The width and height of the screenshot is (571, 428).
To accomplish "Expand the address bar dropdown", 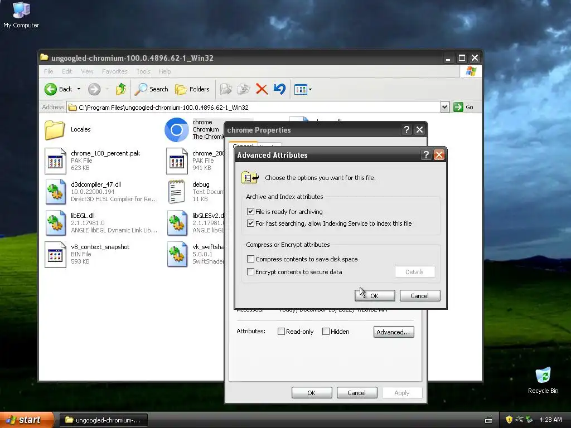I will (444, 107).
